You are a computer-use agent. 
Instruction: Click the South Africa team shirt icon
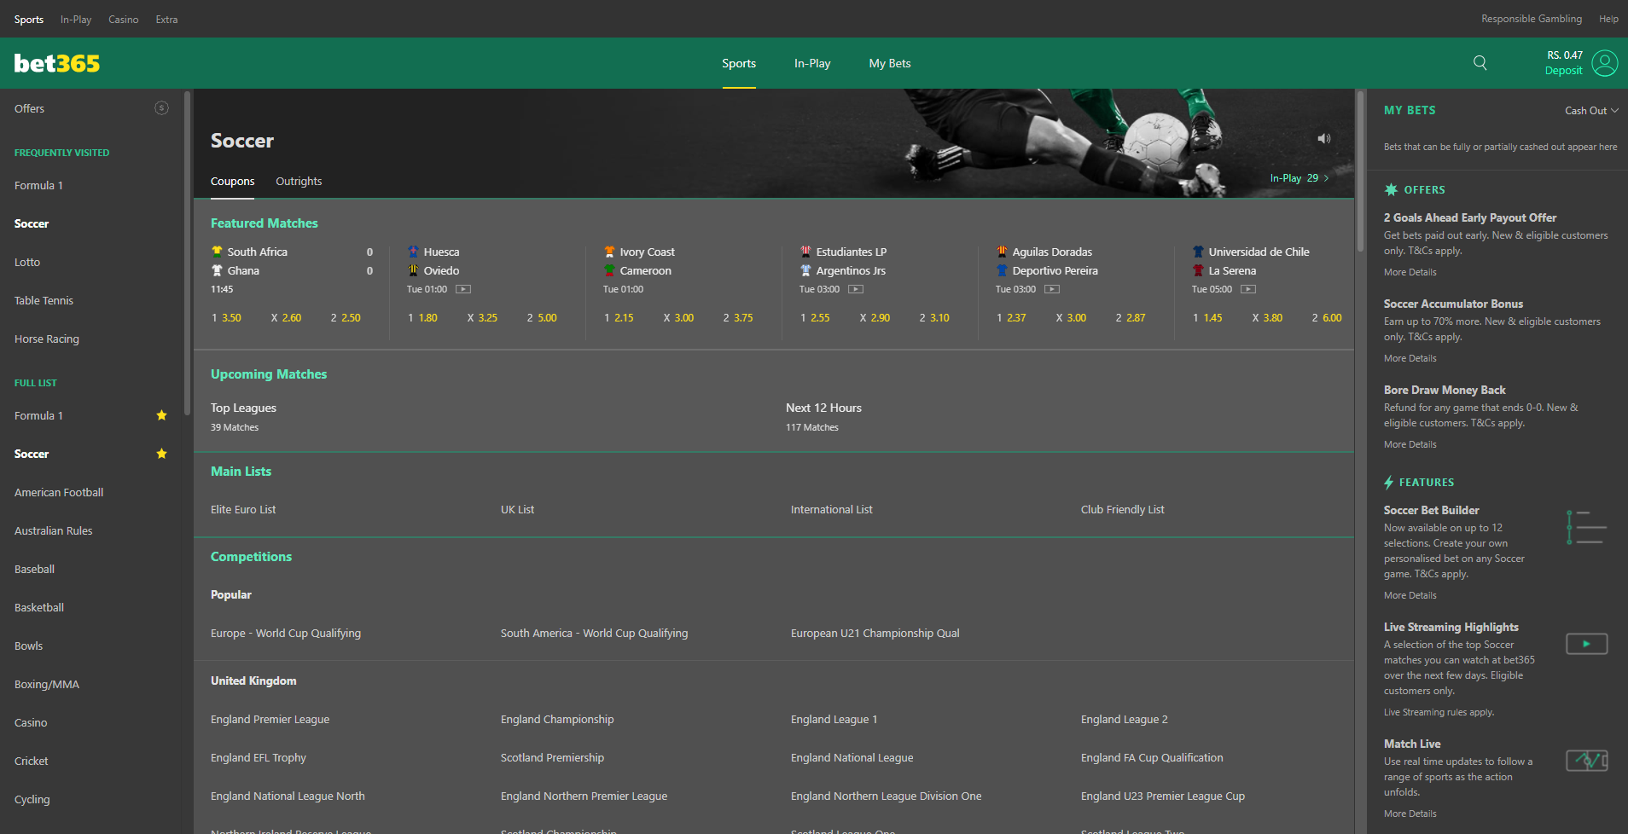tap(218, 252)
